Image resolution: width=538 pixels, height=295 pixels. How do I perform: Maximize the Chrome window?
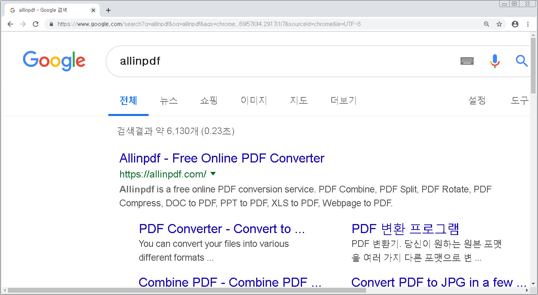coord(514,4)
